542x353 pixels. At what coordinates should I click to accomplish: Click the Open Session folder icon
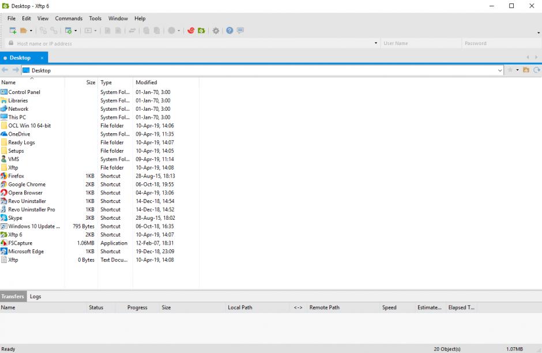pyautogui.click(x=23, y=31)
